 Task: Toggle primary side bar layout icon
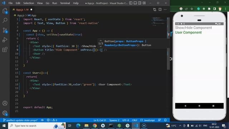(x=131, y=3)
